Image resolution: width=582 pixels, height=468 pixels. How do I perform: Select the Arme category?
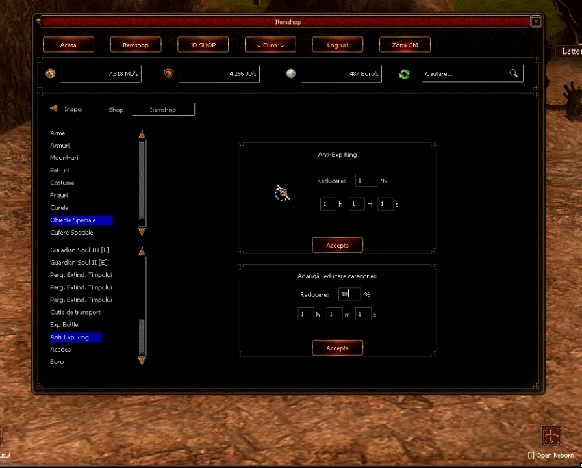click(x=58, y=133)
